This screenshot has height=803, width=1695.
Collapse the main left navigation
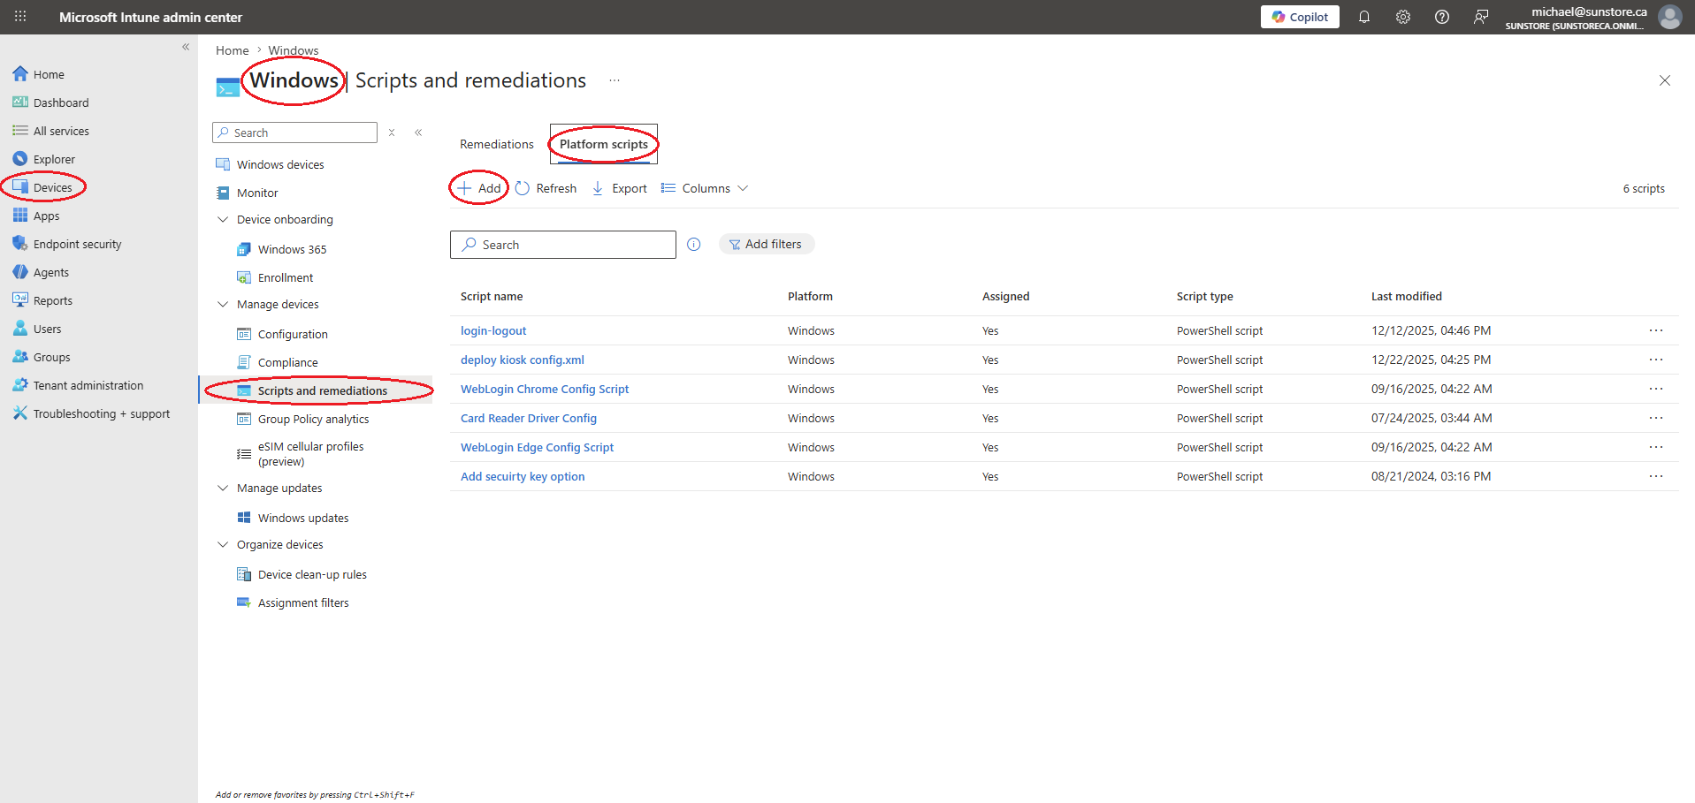[186, 47]
